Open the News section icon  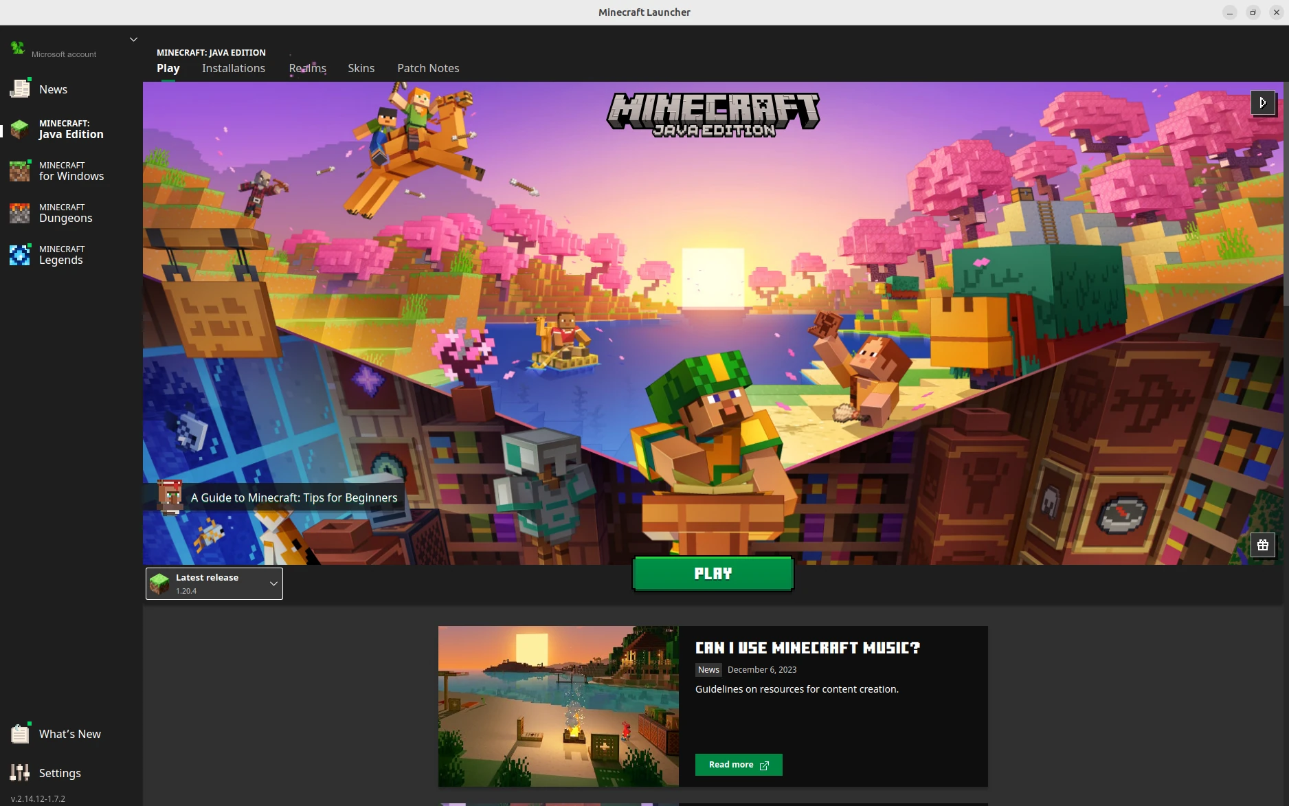point(20,89)
